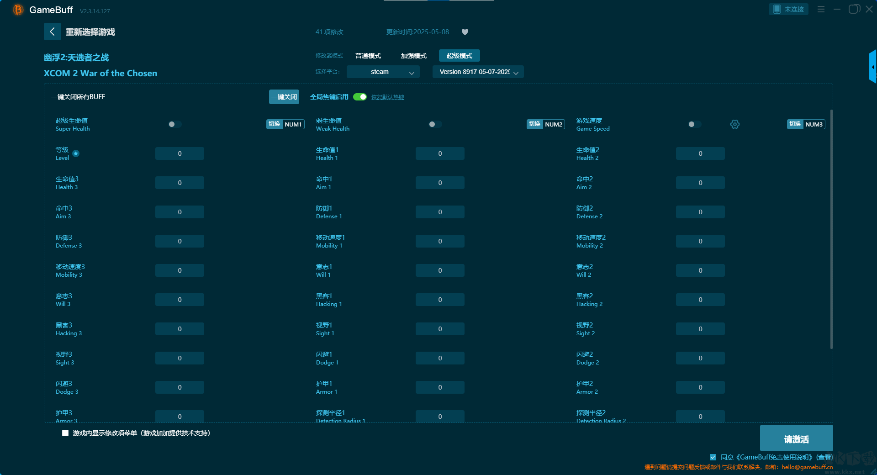Switch to 加强模式 mode tab
Image resolution: width=877 pixels, height=475 pixels.
[413, 56]
